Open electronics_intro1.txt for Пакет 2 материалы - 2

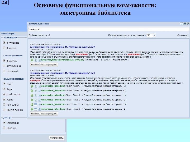click(53, 100)
